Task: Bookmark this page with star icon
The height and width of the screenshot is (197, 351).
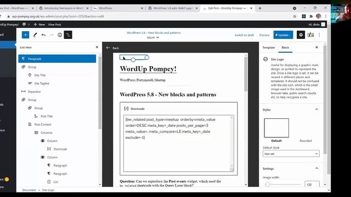Action: tap(295, 16)
